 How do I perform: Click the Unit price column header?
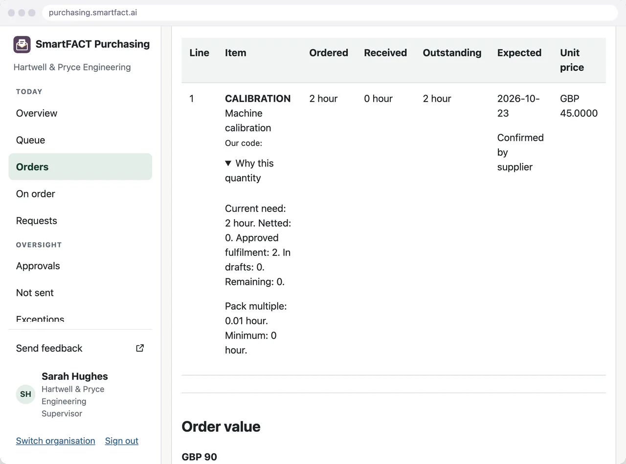tap(572, 60)
